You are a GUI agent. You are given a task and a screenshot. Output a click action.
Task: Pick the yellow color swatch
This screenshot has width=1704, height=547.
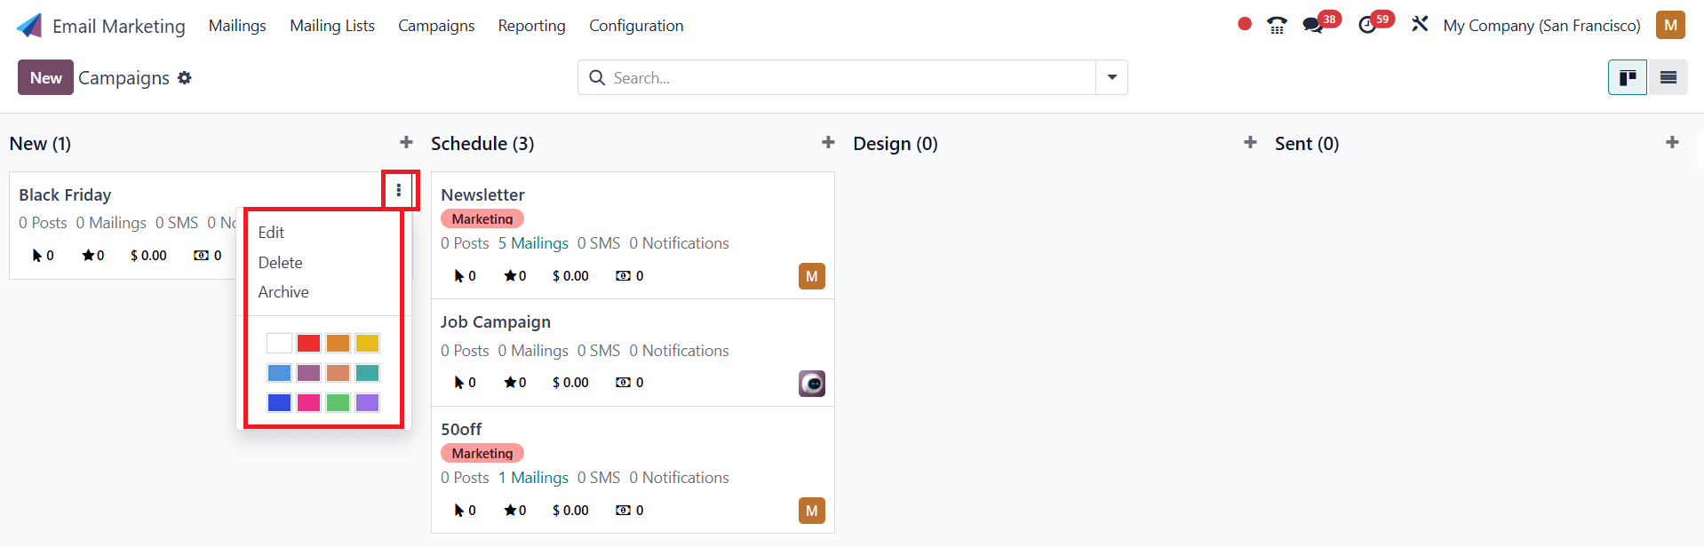367,343
